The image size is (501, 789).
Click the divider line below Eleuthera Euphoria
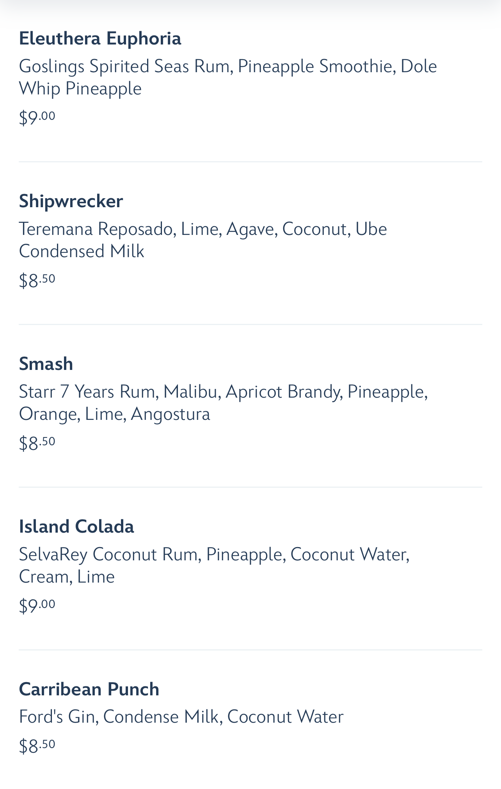point(250,162)
